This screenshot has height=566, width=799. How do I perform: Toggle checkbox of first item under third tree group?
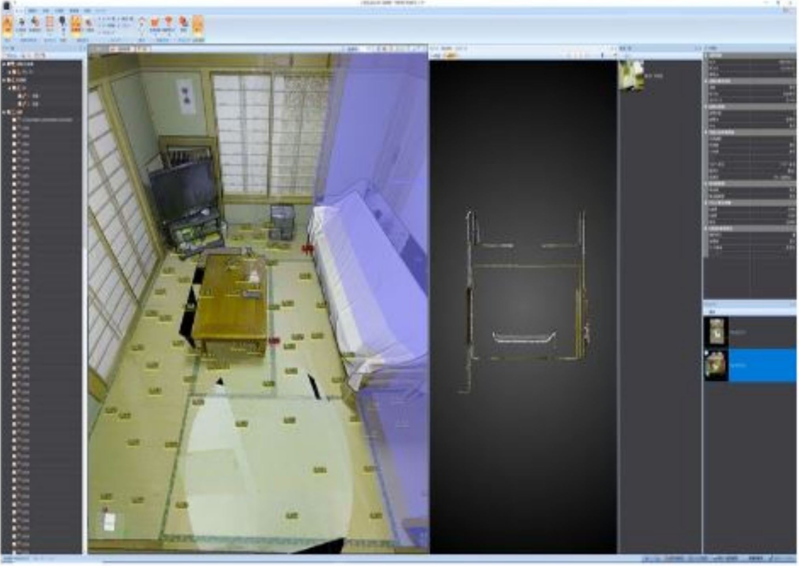[14, 120]
